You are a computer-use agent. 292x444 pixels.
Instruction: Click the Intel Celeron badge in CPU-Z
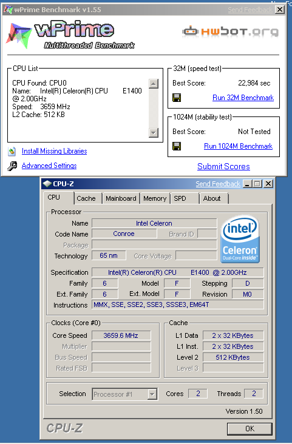point(240,239)
